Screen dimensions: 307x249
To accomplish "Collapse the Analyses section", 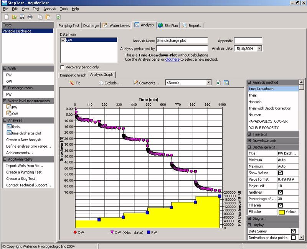I will point(5,120).
